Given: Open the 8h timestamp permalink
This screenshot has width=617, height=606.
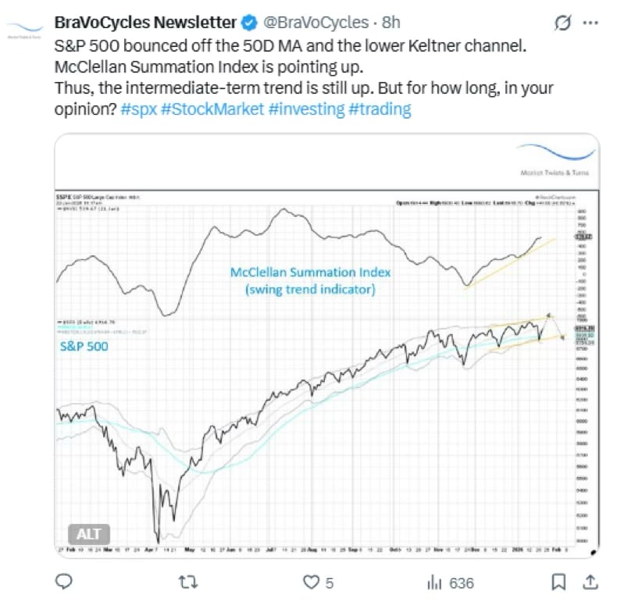Looking at the screenshot, I should (391, 23).
